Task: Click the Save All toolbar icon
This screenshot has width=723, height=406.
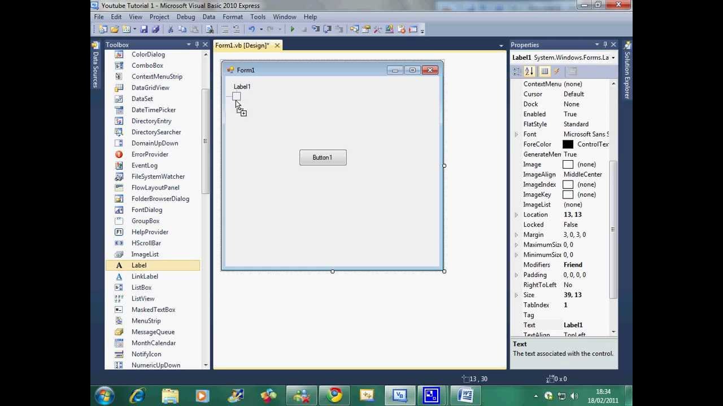Action: point(155,29)
